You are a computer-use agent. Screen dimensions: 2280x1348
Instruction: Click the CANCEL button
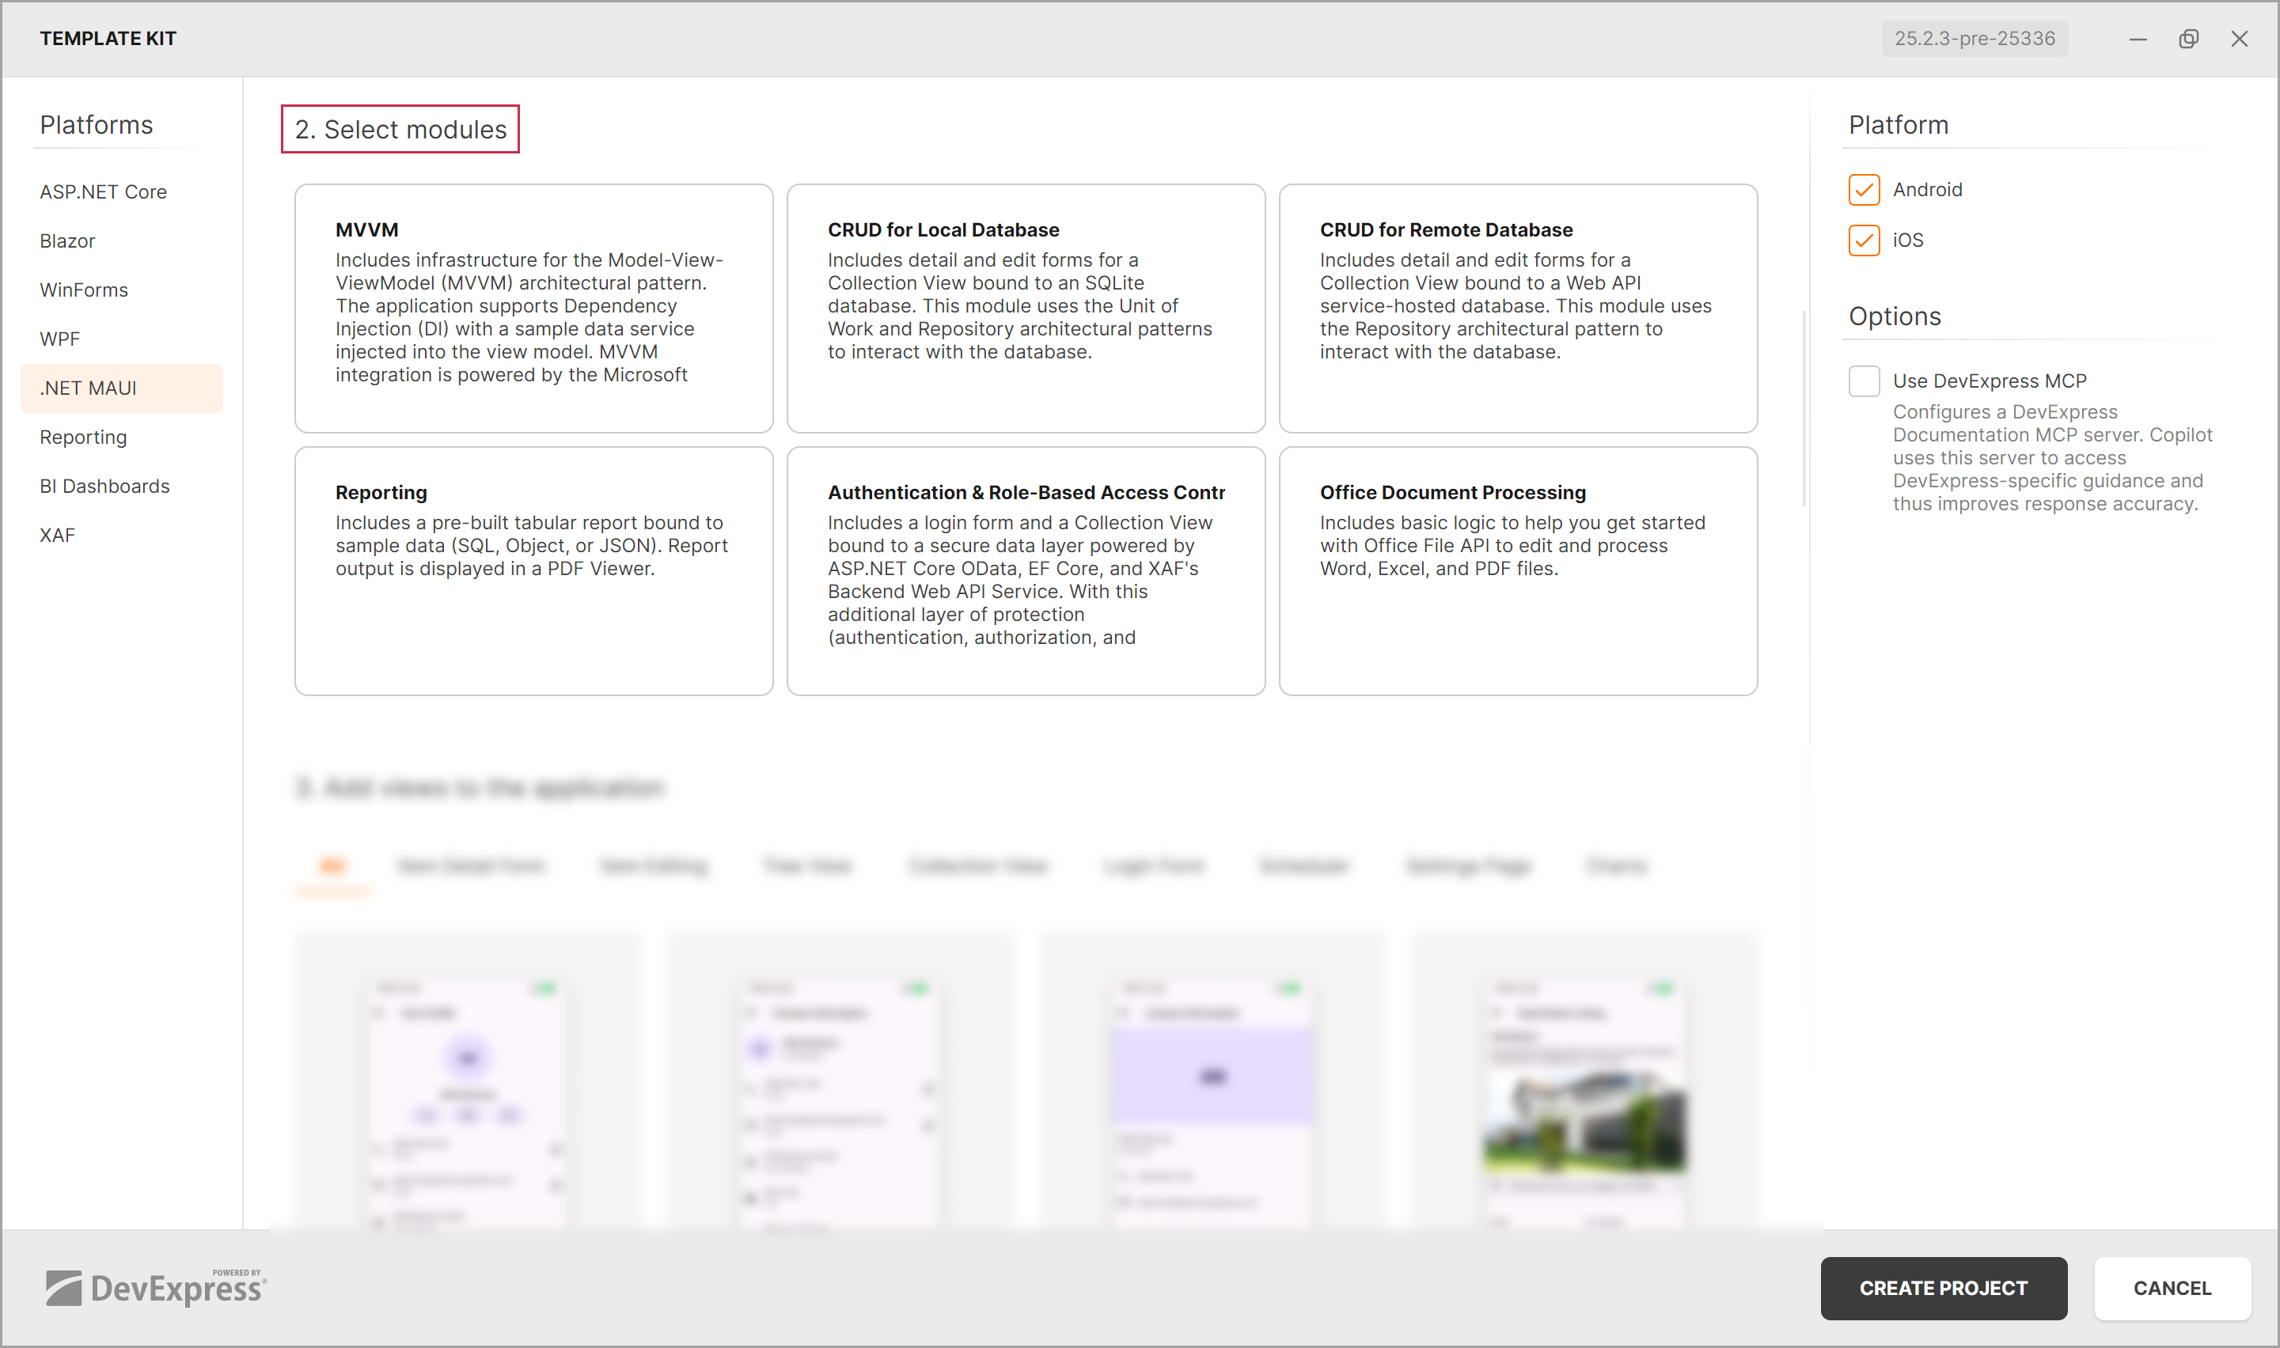(2172, 1288)
